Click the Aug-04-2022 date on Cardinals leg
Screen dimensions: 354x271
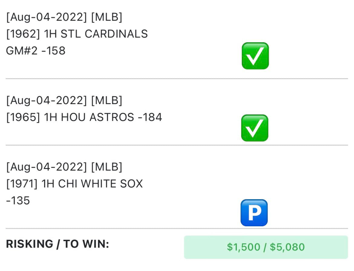coord(47,17)
